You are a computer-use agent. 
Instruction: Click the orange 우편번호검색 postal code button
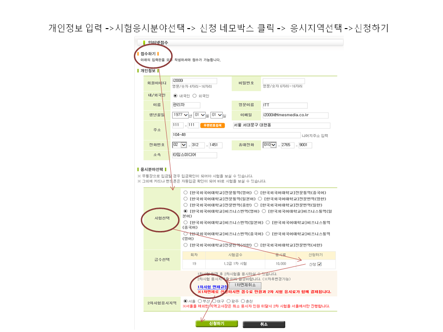tap(212, 125)
